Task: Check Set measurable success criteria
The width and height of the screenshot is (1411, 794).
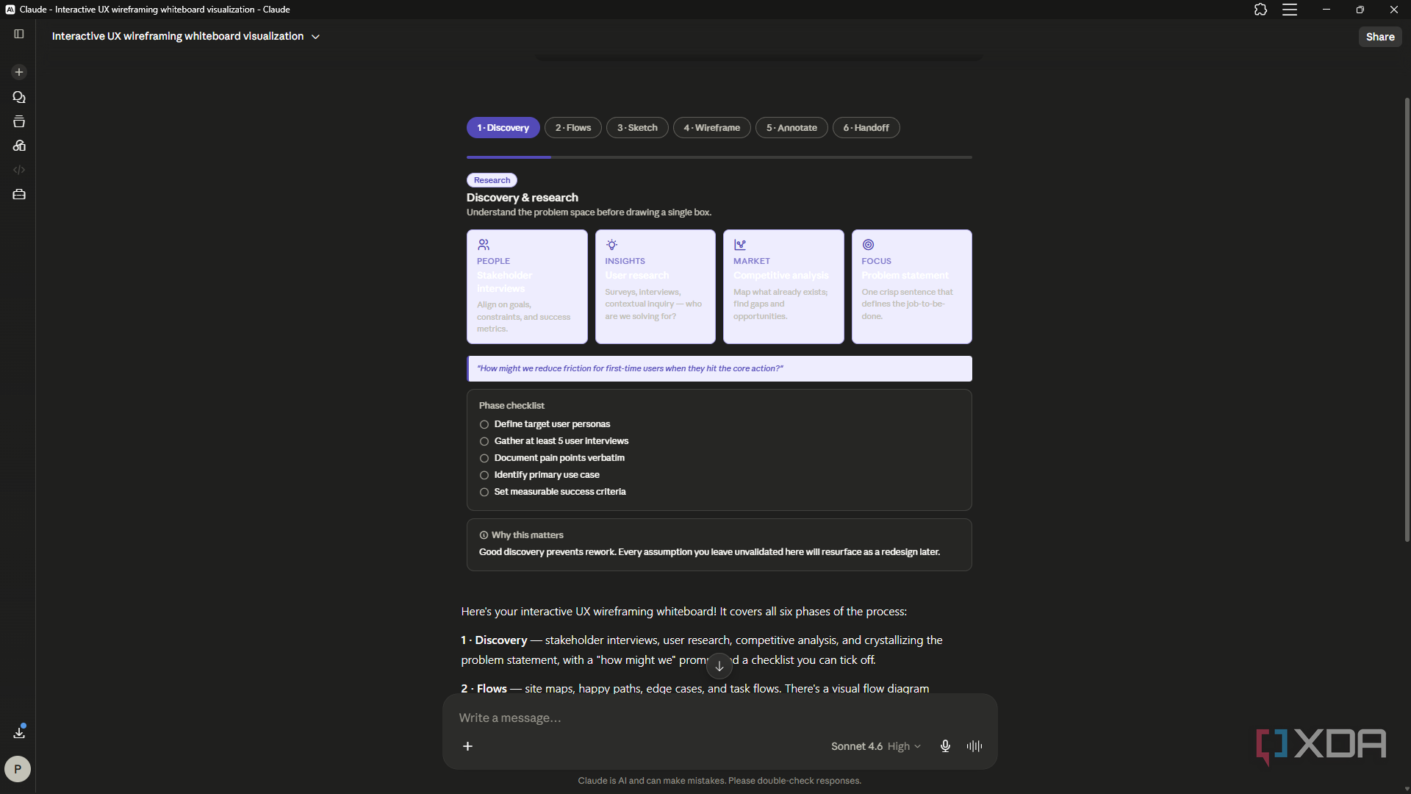Action: coord(484,492)
